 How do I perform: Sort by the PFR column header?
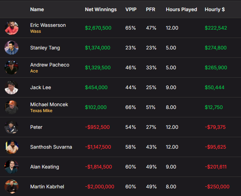[151, 9]
